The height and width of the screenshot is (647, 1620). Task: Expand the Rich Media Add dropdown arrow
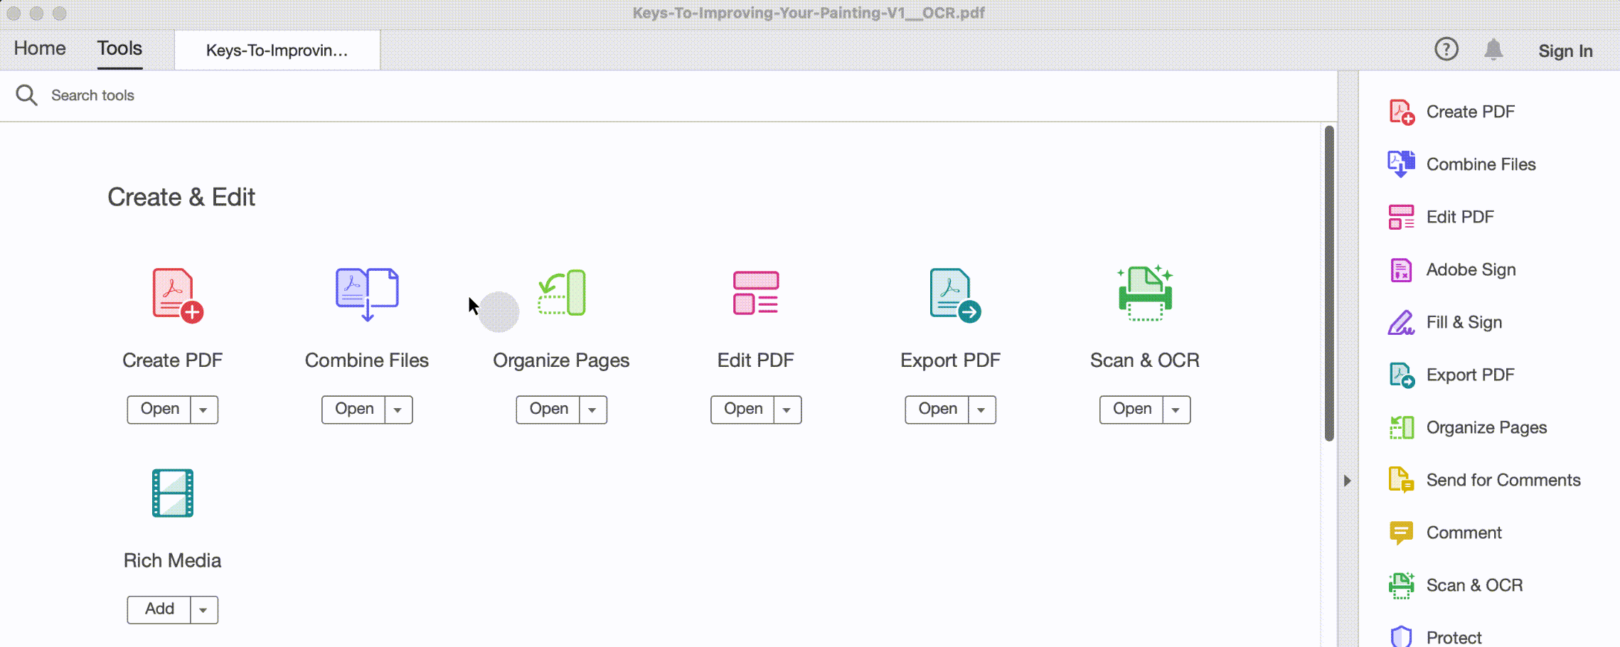[x=204, y=610]
